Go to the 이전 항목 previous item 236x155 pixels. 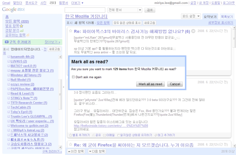76,151
